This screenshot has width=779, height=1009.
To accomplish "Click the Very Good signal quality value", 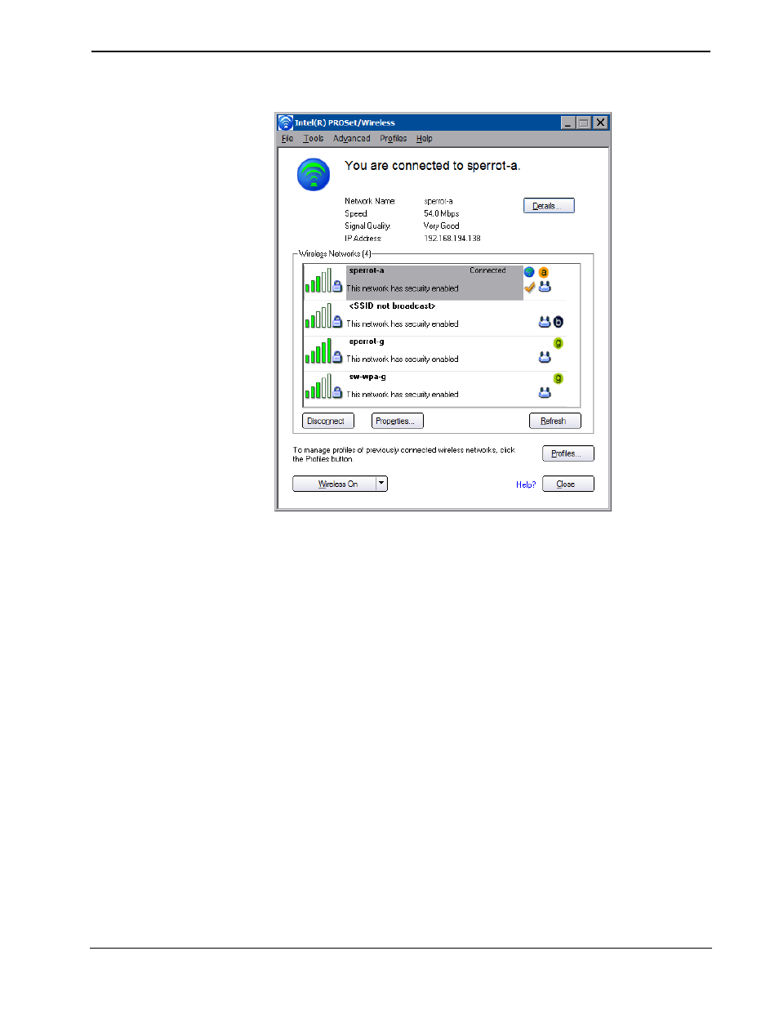I will coord(442,225).
